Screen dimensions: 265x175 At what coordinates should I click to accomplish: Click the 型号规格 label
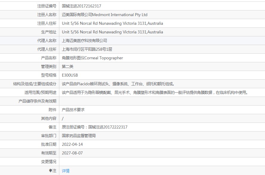[x=49, y=75]
